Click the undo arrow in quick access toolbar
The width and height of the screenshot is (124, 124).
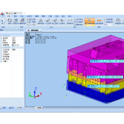tap(18, 13)
